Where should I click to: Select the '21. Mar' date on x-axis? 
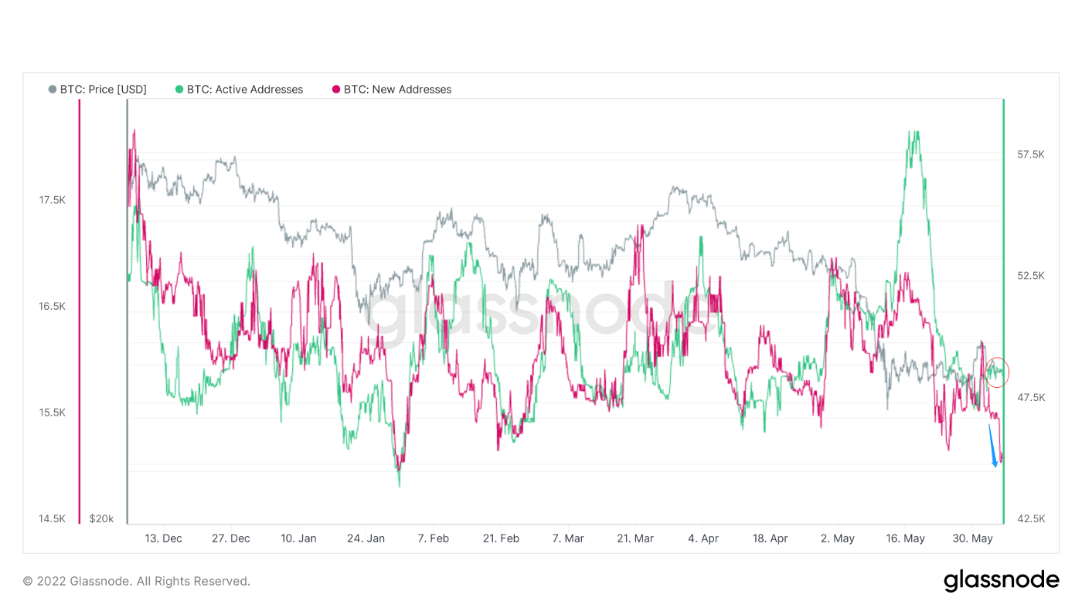635,538
